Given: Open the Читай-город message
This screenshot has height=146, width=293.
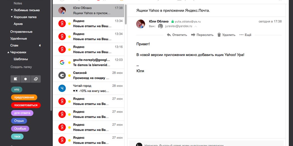Looking at the screenshot, I should [x=88, y=88].
